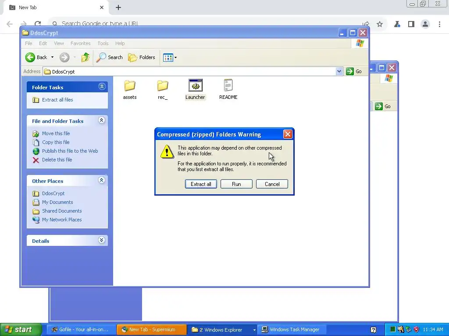
Task: Click the browser back arrow
Action: [x=10, y=24]
